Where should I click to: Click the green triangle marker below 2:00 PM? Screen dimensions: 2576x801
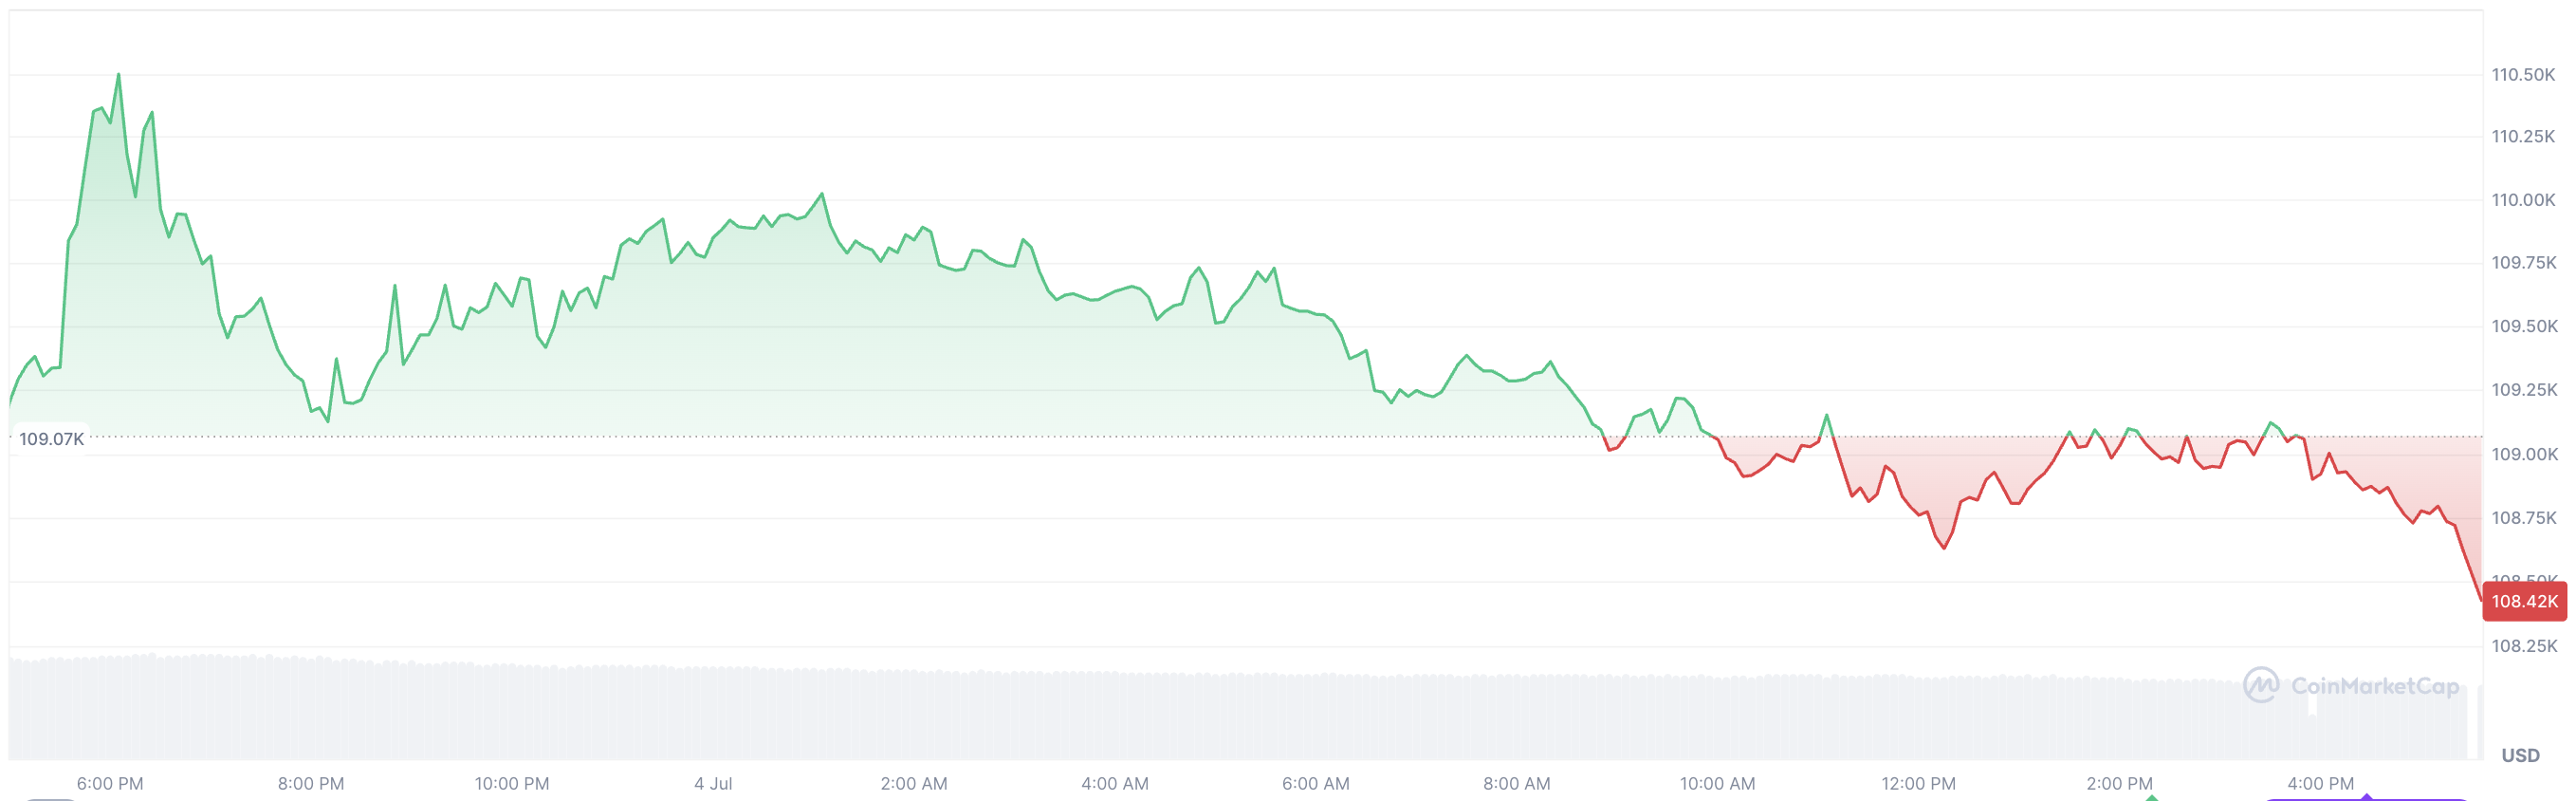2151,797
